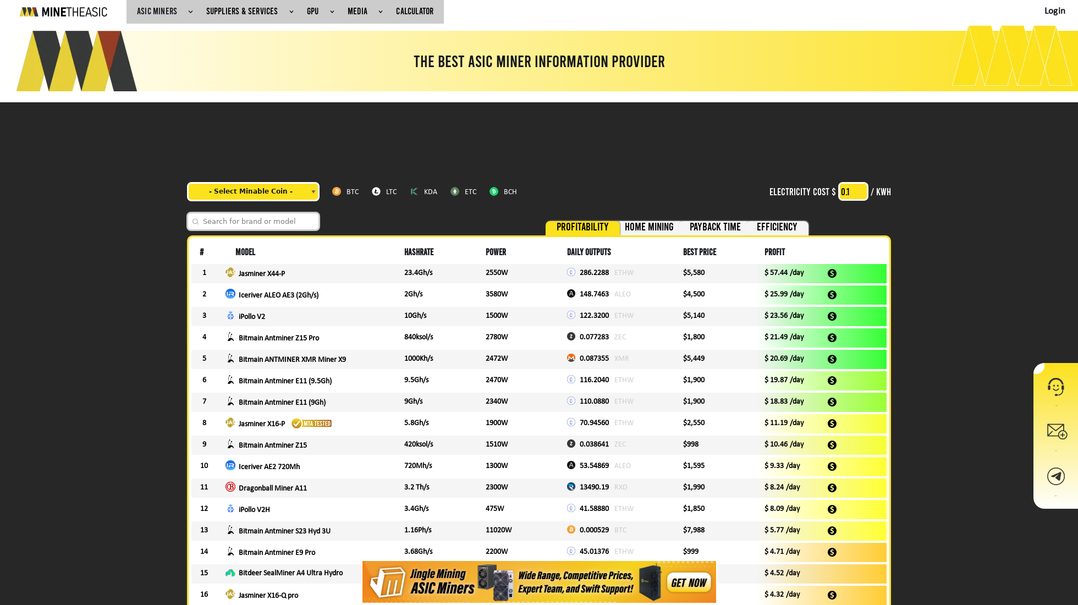
Task: Open the Iceriver AE2 720Mh page
Action: [269, 466]
